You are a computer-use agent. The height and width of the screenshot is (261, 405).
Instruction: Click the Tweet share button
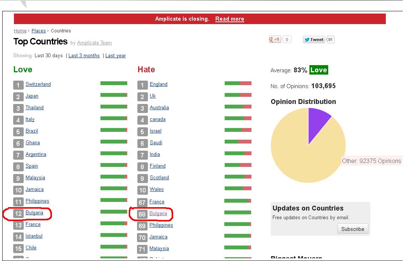(x=314, y=40)
